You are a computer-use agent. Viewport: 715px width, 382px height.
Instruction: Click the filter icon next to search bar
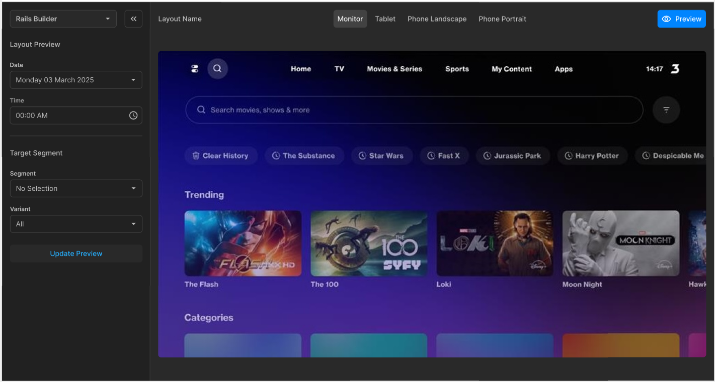click(666, 109)
